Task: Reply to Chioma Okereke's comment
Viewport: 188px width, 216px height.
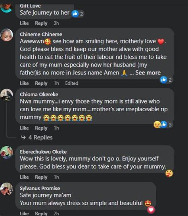Action: (41, 128)
